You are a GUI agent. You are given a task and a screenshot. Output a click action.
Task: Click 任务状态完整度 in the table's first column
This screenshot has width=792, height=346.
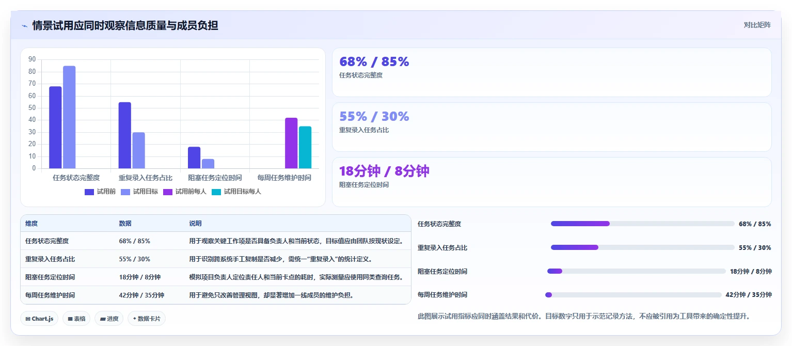pyautogui.click(x=47, y=241)
